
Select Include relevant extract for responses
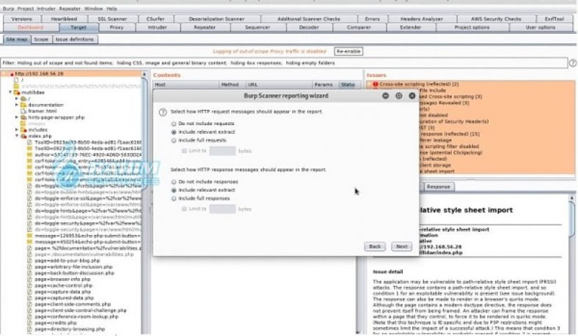click(x=174, y=190)
